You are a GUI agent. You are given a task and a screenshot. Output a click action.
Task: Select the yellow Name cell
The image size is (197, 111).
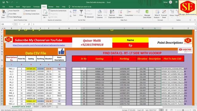point(131,40)
